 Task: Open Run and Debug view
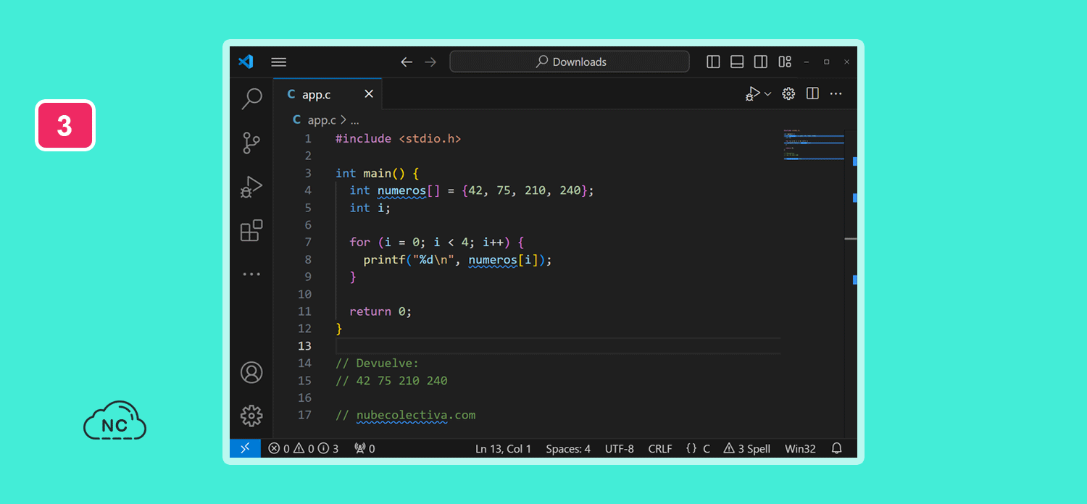pos(251,187)
